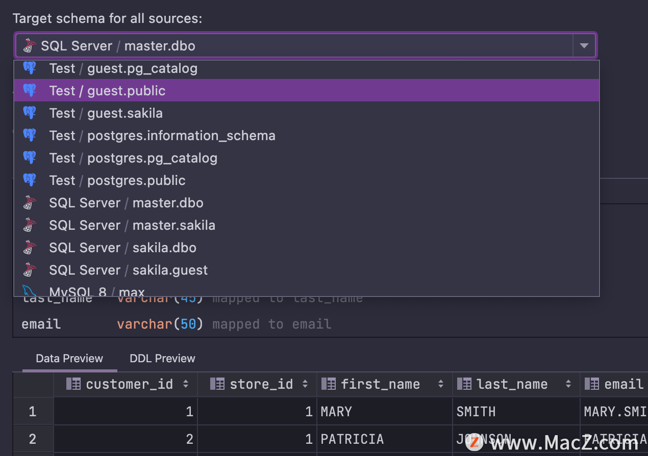Pick SQL Server / master.sakila option
Screen dimensions: 648x456
[306, 225]
